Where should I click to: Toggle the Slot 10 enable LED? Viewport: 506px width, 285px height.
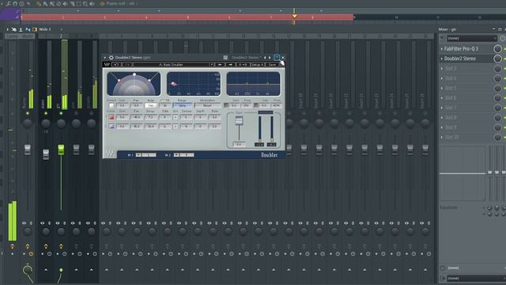[504, 137]
